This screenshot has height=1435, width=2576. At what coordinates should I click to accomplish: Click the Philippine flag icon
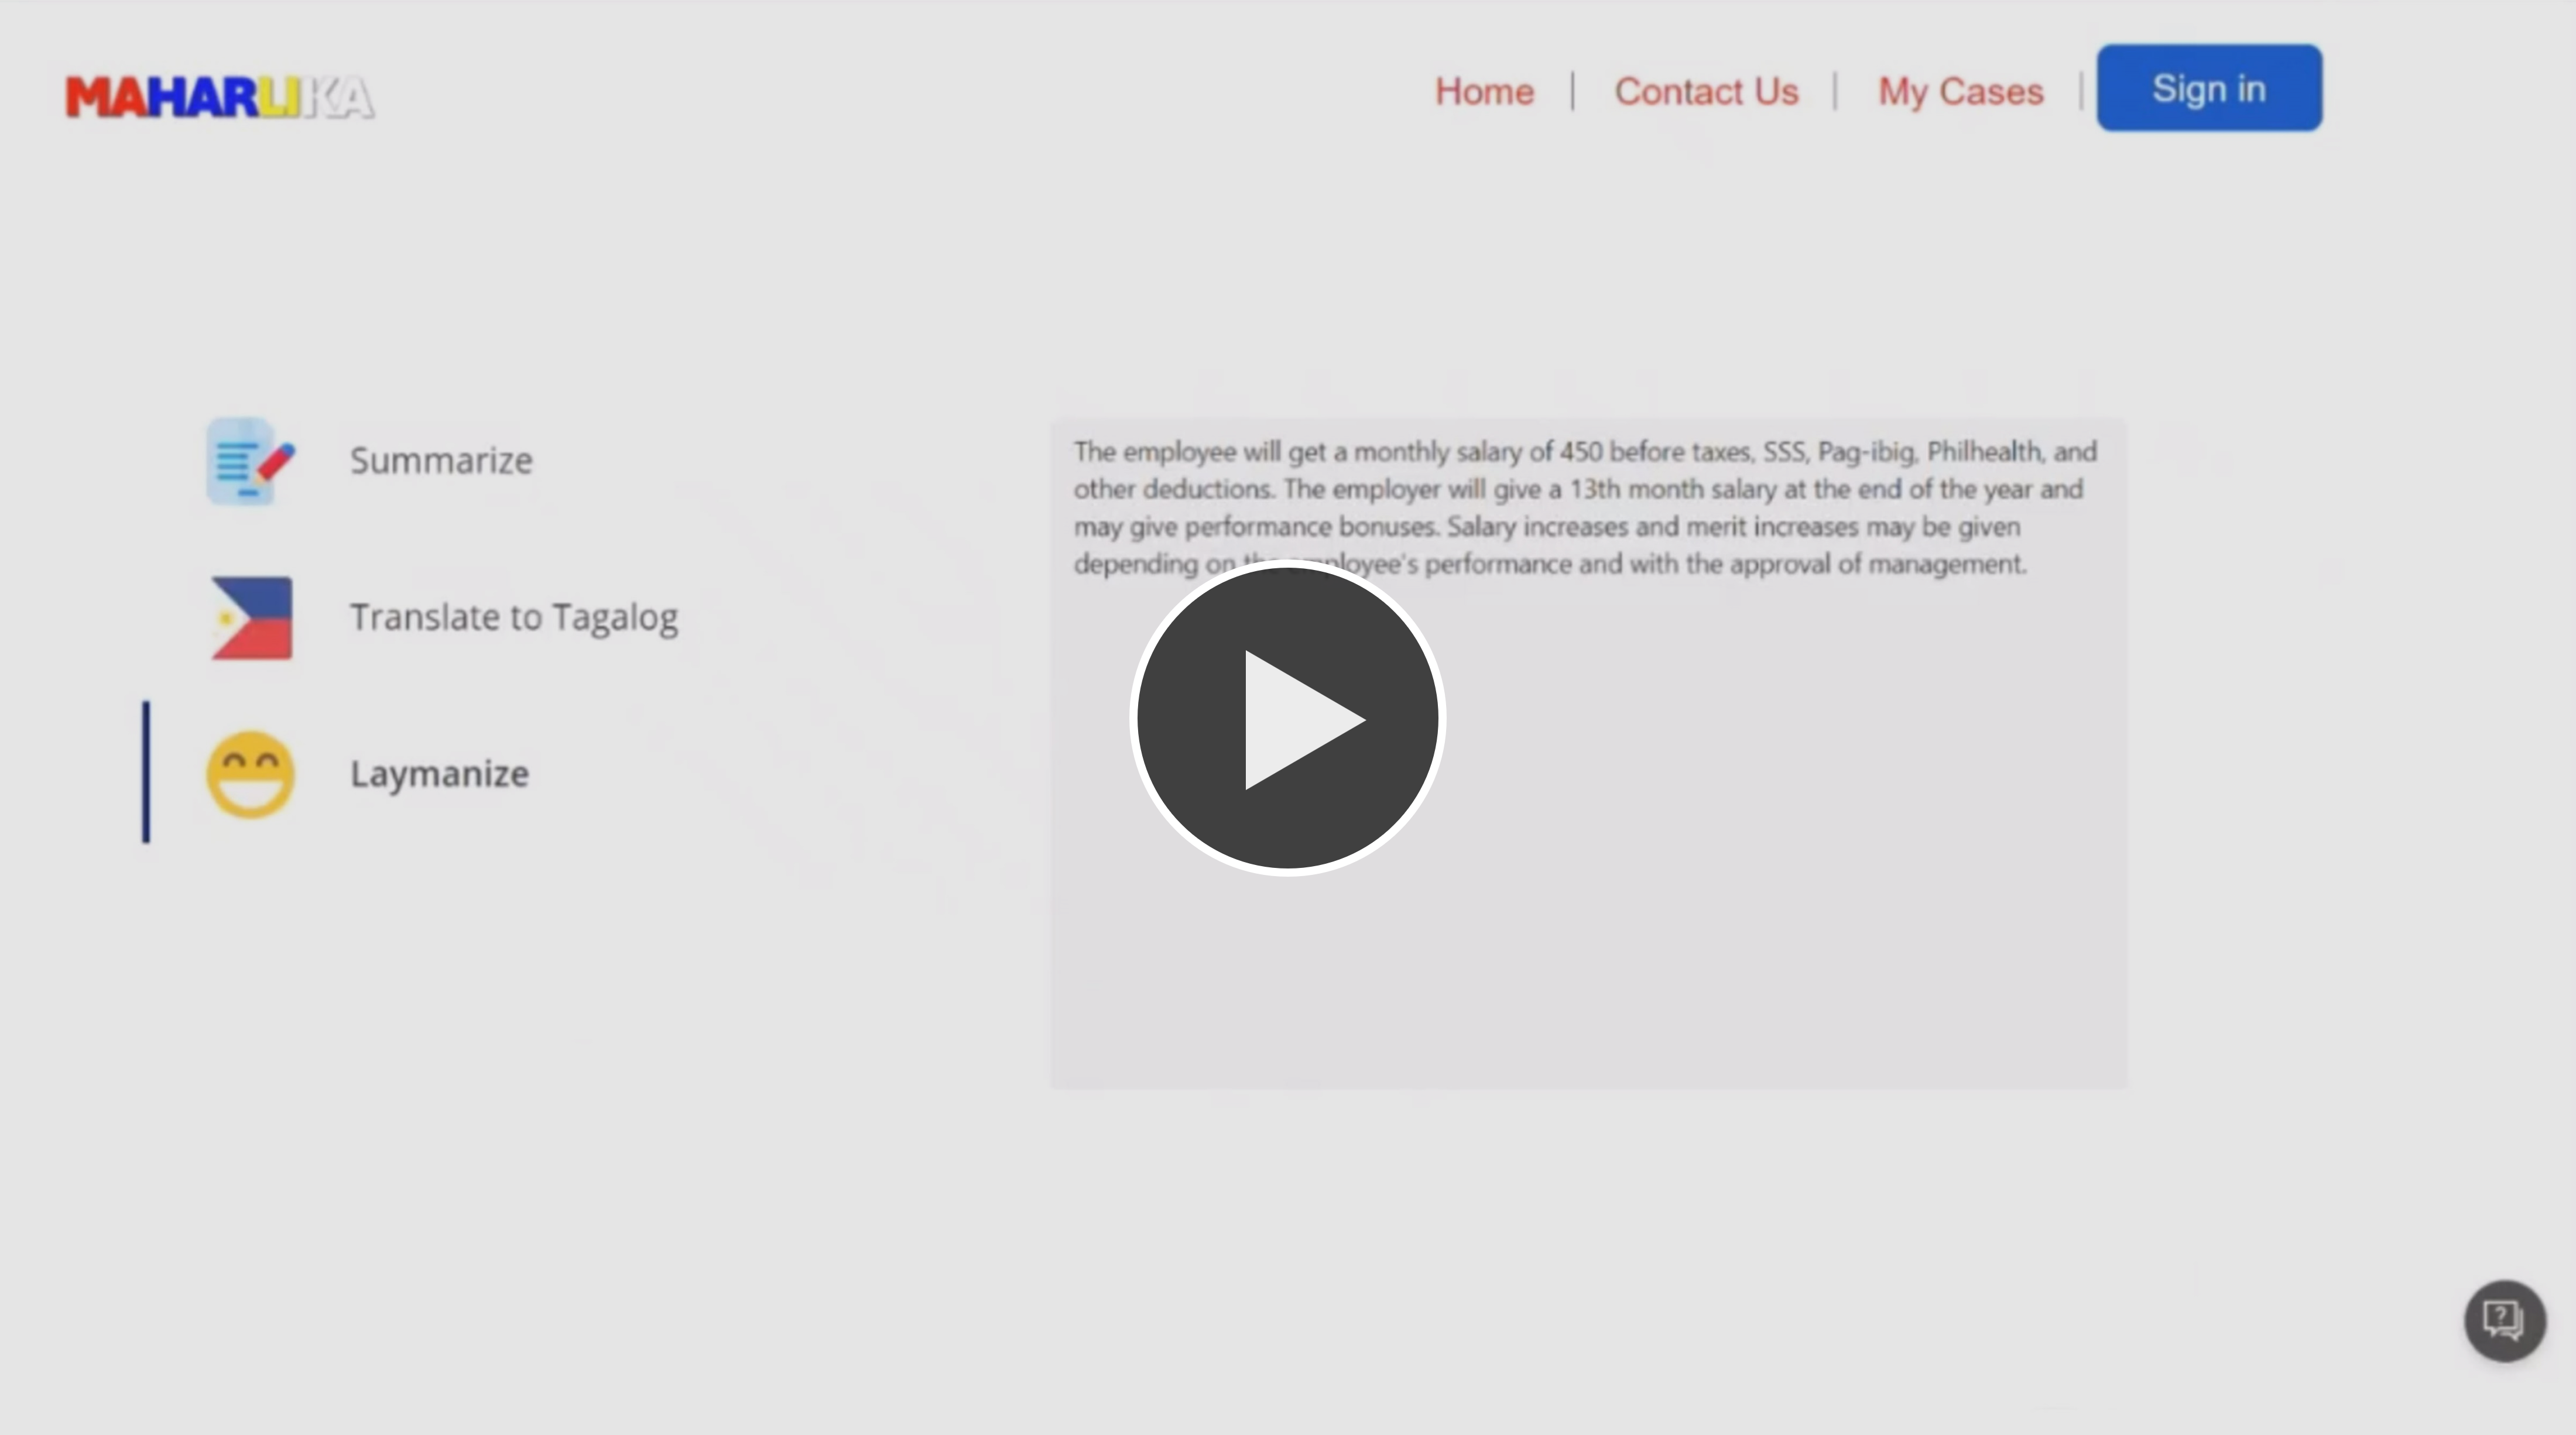tap(251, 617)
